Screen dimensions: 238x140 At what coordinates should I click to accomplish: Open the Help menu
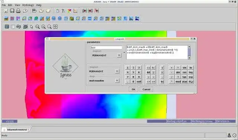(x=39, y=5)
